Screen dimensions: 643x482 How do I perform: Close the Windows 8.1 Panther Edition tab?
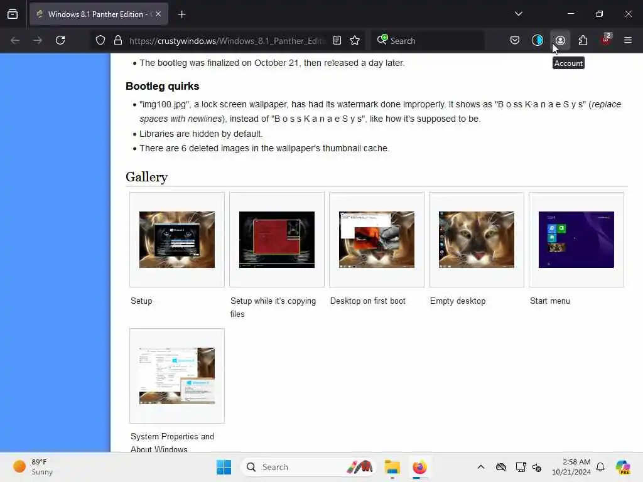point(158,14)
